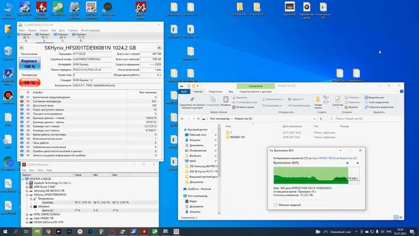This screenshot has height=236, width=419.
Task: Select the red 02 Составная температура row
Action: pyautogui.click(x=89, y=102)
